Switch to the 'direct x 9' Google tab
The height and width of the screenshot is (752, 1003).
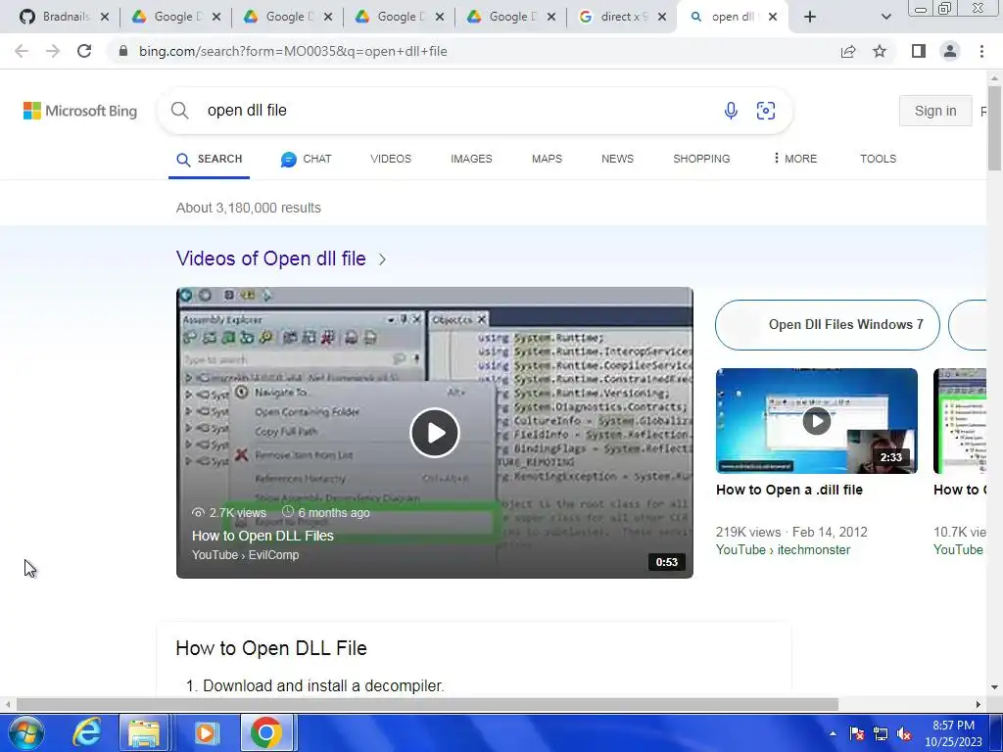[x=613, y=17]
